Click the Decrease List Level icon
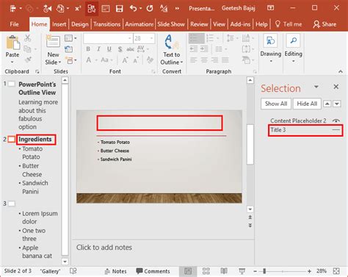Screen dimensions: 348x277 pyautogui.click(x=194, y=49)
